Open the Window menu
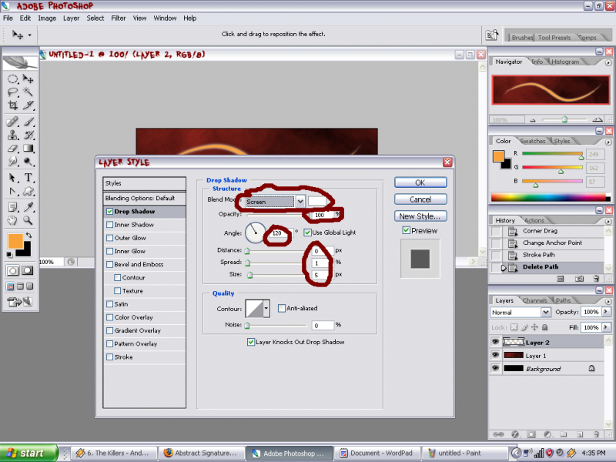This screenshot has height=462, width=616. [x=165, y=18]
